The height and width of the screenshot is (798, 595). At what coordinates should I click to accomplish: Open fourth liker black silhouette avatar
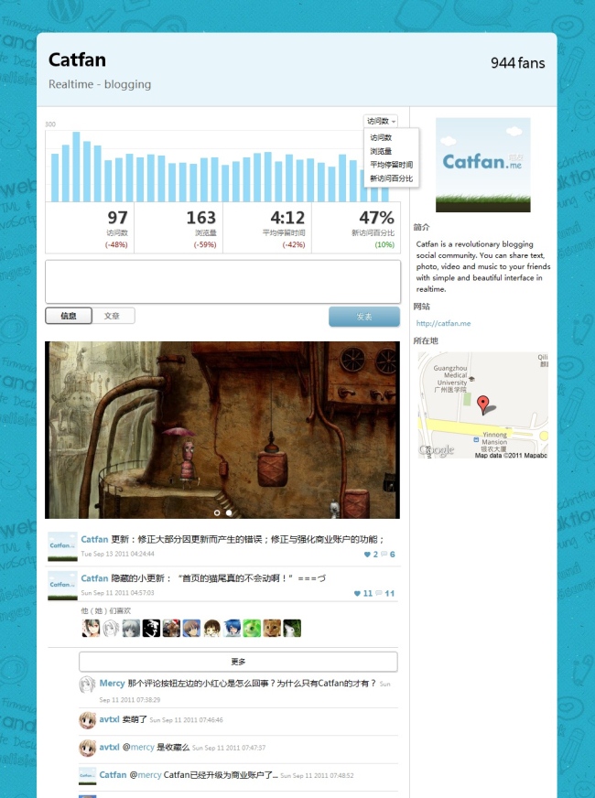tap(151, 628)
